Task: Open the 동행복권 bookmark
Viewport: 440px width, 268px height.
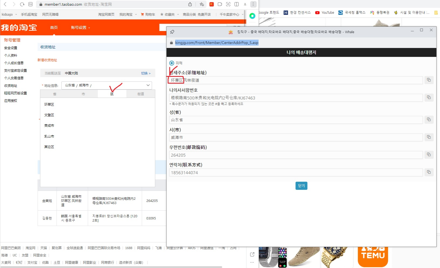Action: click(x=380, y=13)
